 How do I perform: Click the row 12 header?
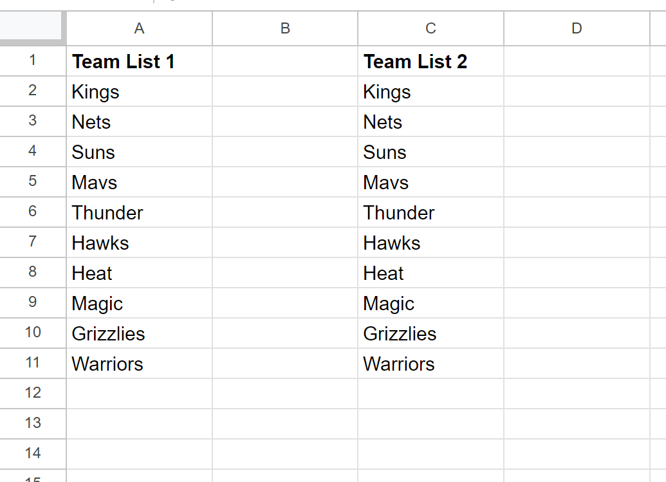33,393
